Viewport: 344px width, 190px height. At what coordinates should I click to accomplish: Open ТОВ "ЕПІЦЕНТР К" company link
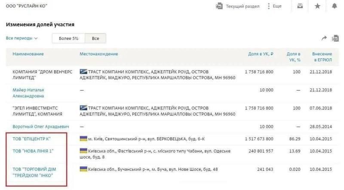(x=32, y=139)
